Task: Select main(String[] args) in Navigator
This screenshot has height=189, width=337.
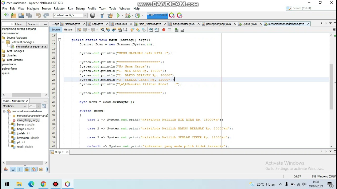Action: 28,120
